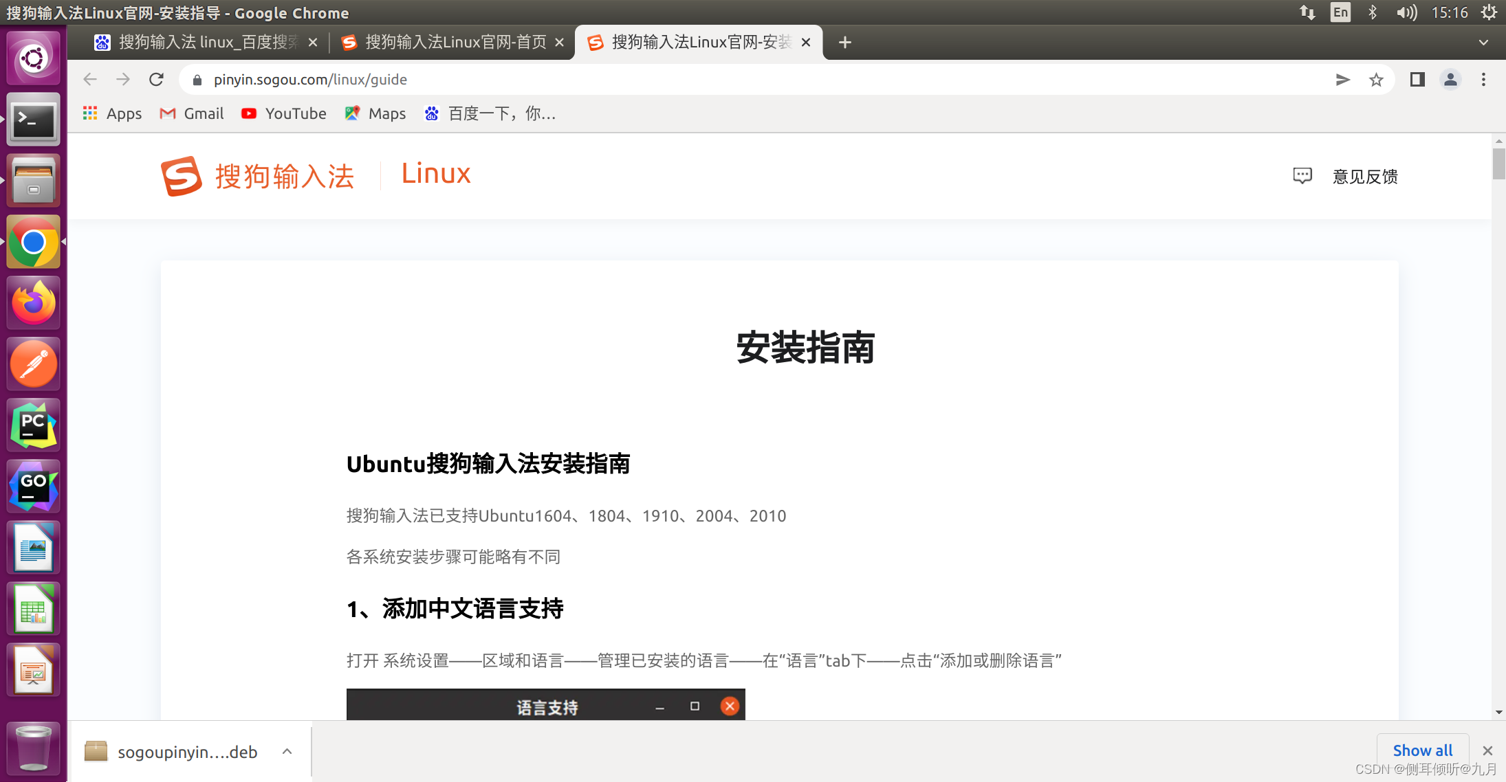Open new browser tab

coord(845,43)
